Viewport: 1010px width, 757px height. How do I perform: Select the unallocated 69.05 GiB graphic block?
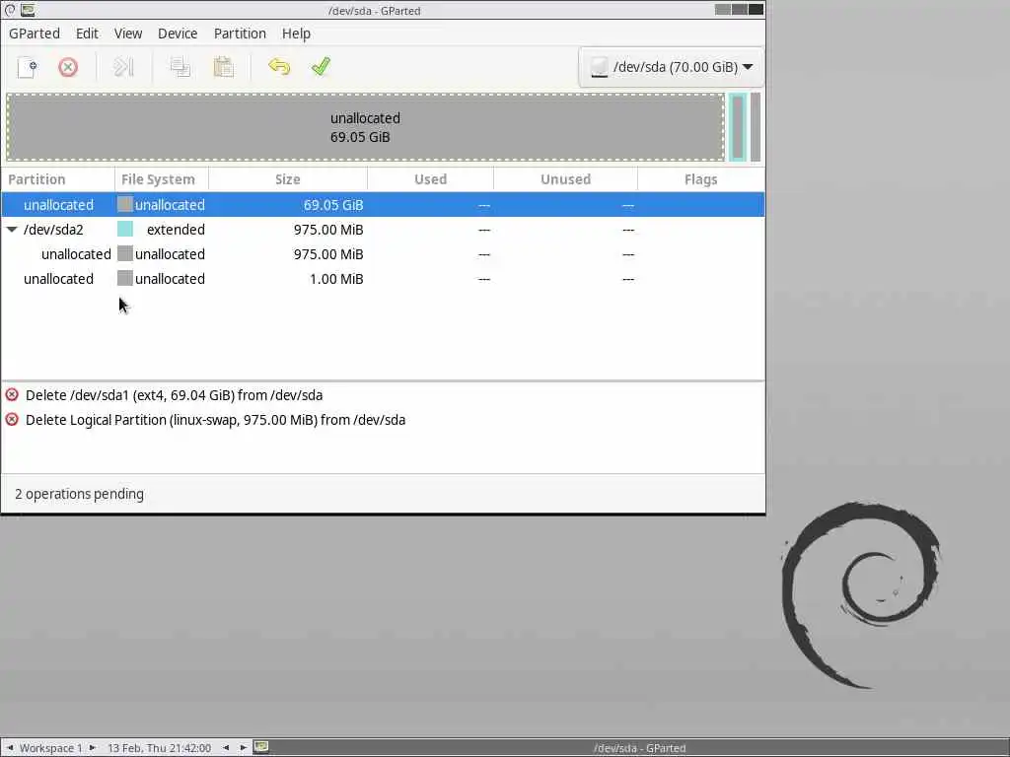click(365, 127)
